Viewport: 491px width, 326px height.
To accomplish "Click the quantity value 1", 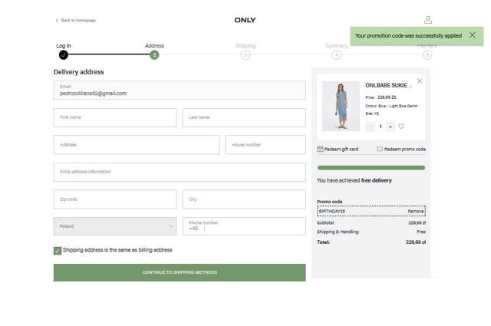I will coord(381,127).
